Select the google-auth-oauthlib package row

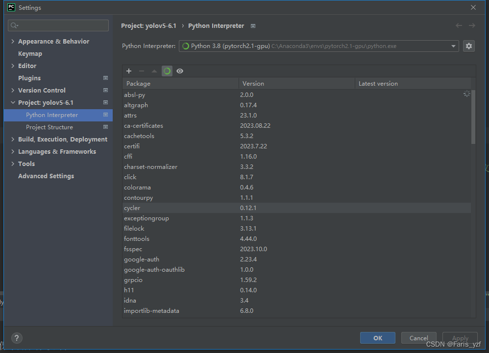click(x=296, y=269)
